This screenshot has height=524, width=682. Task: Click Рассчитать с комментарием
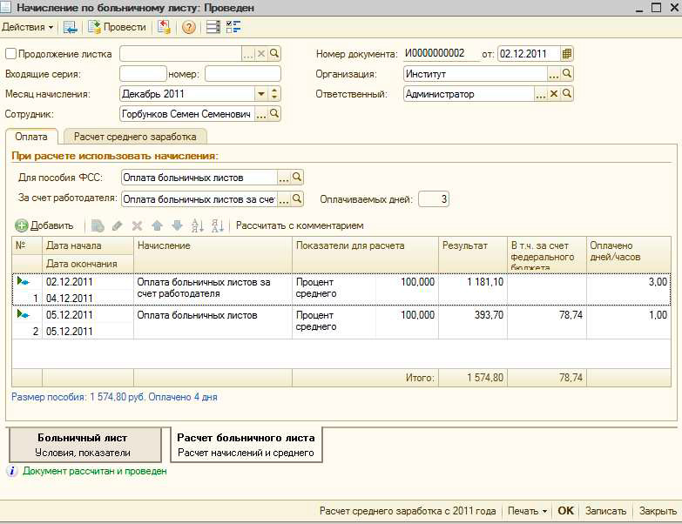coord(300,225)
